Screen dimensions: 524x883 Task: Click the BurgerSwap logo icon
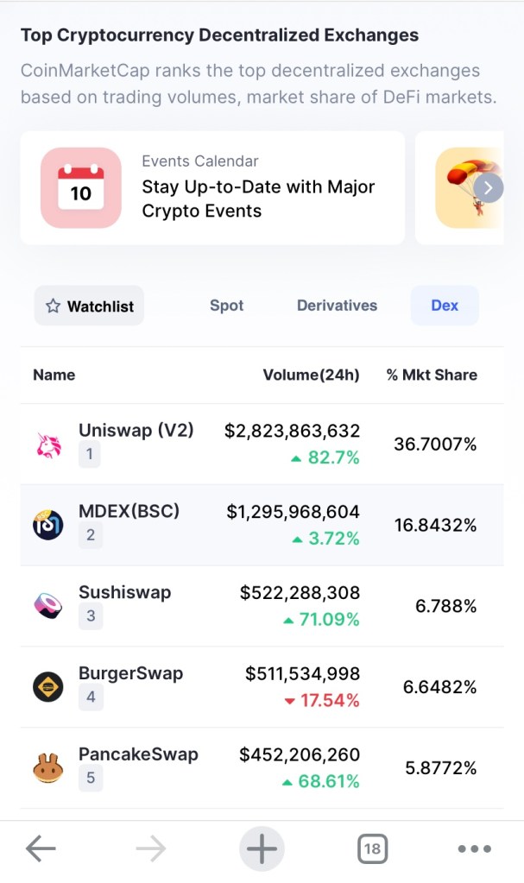(48, 687)
